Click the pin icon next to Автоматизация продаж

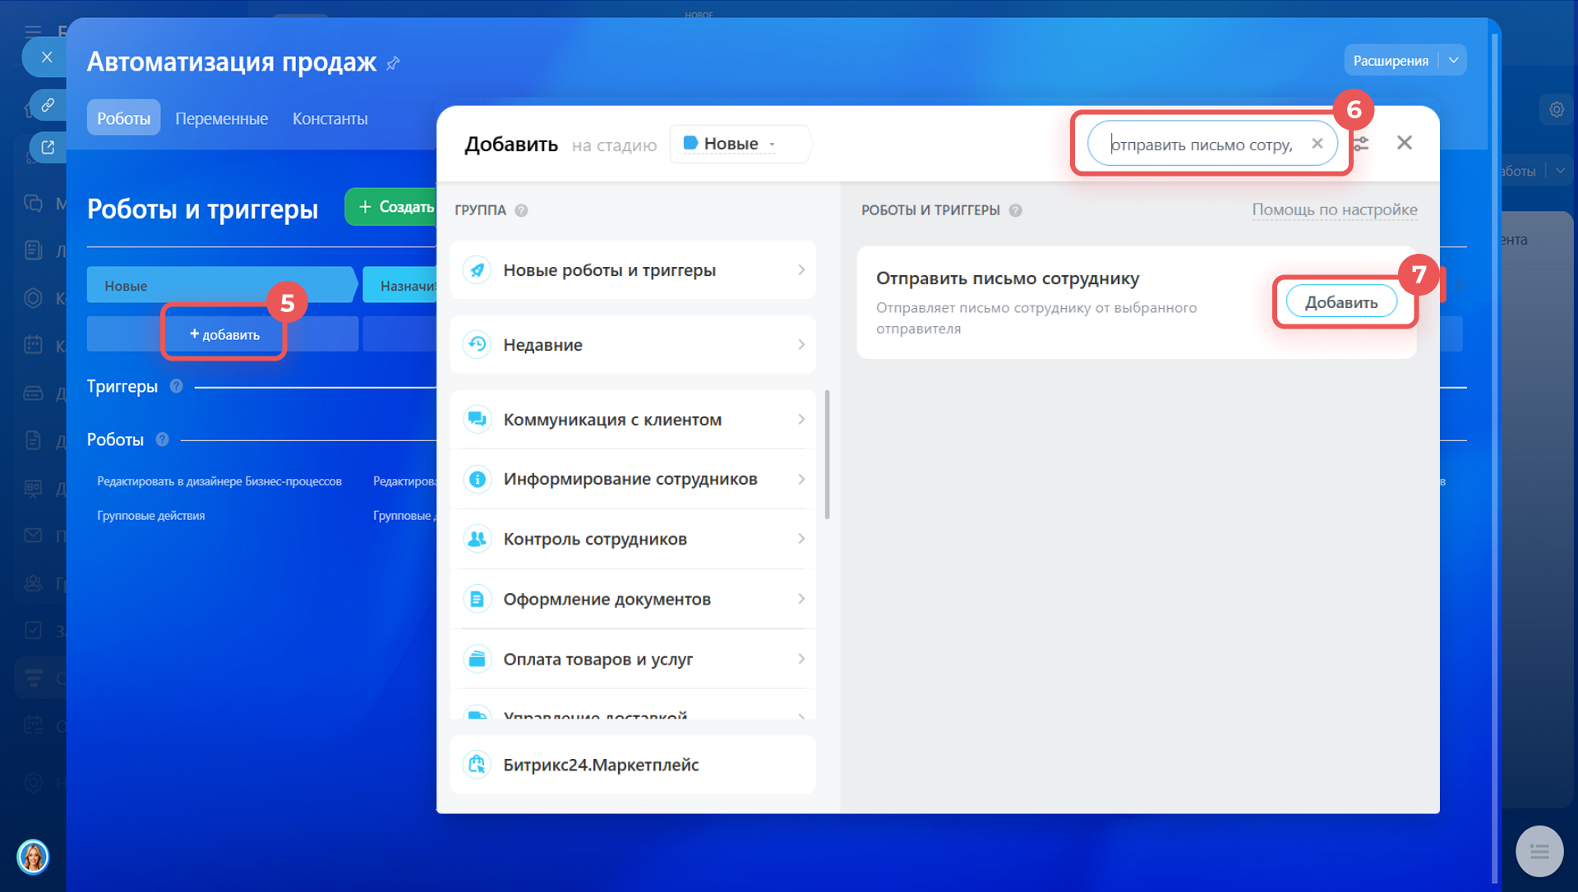[x=393, y=63]
